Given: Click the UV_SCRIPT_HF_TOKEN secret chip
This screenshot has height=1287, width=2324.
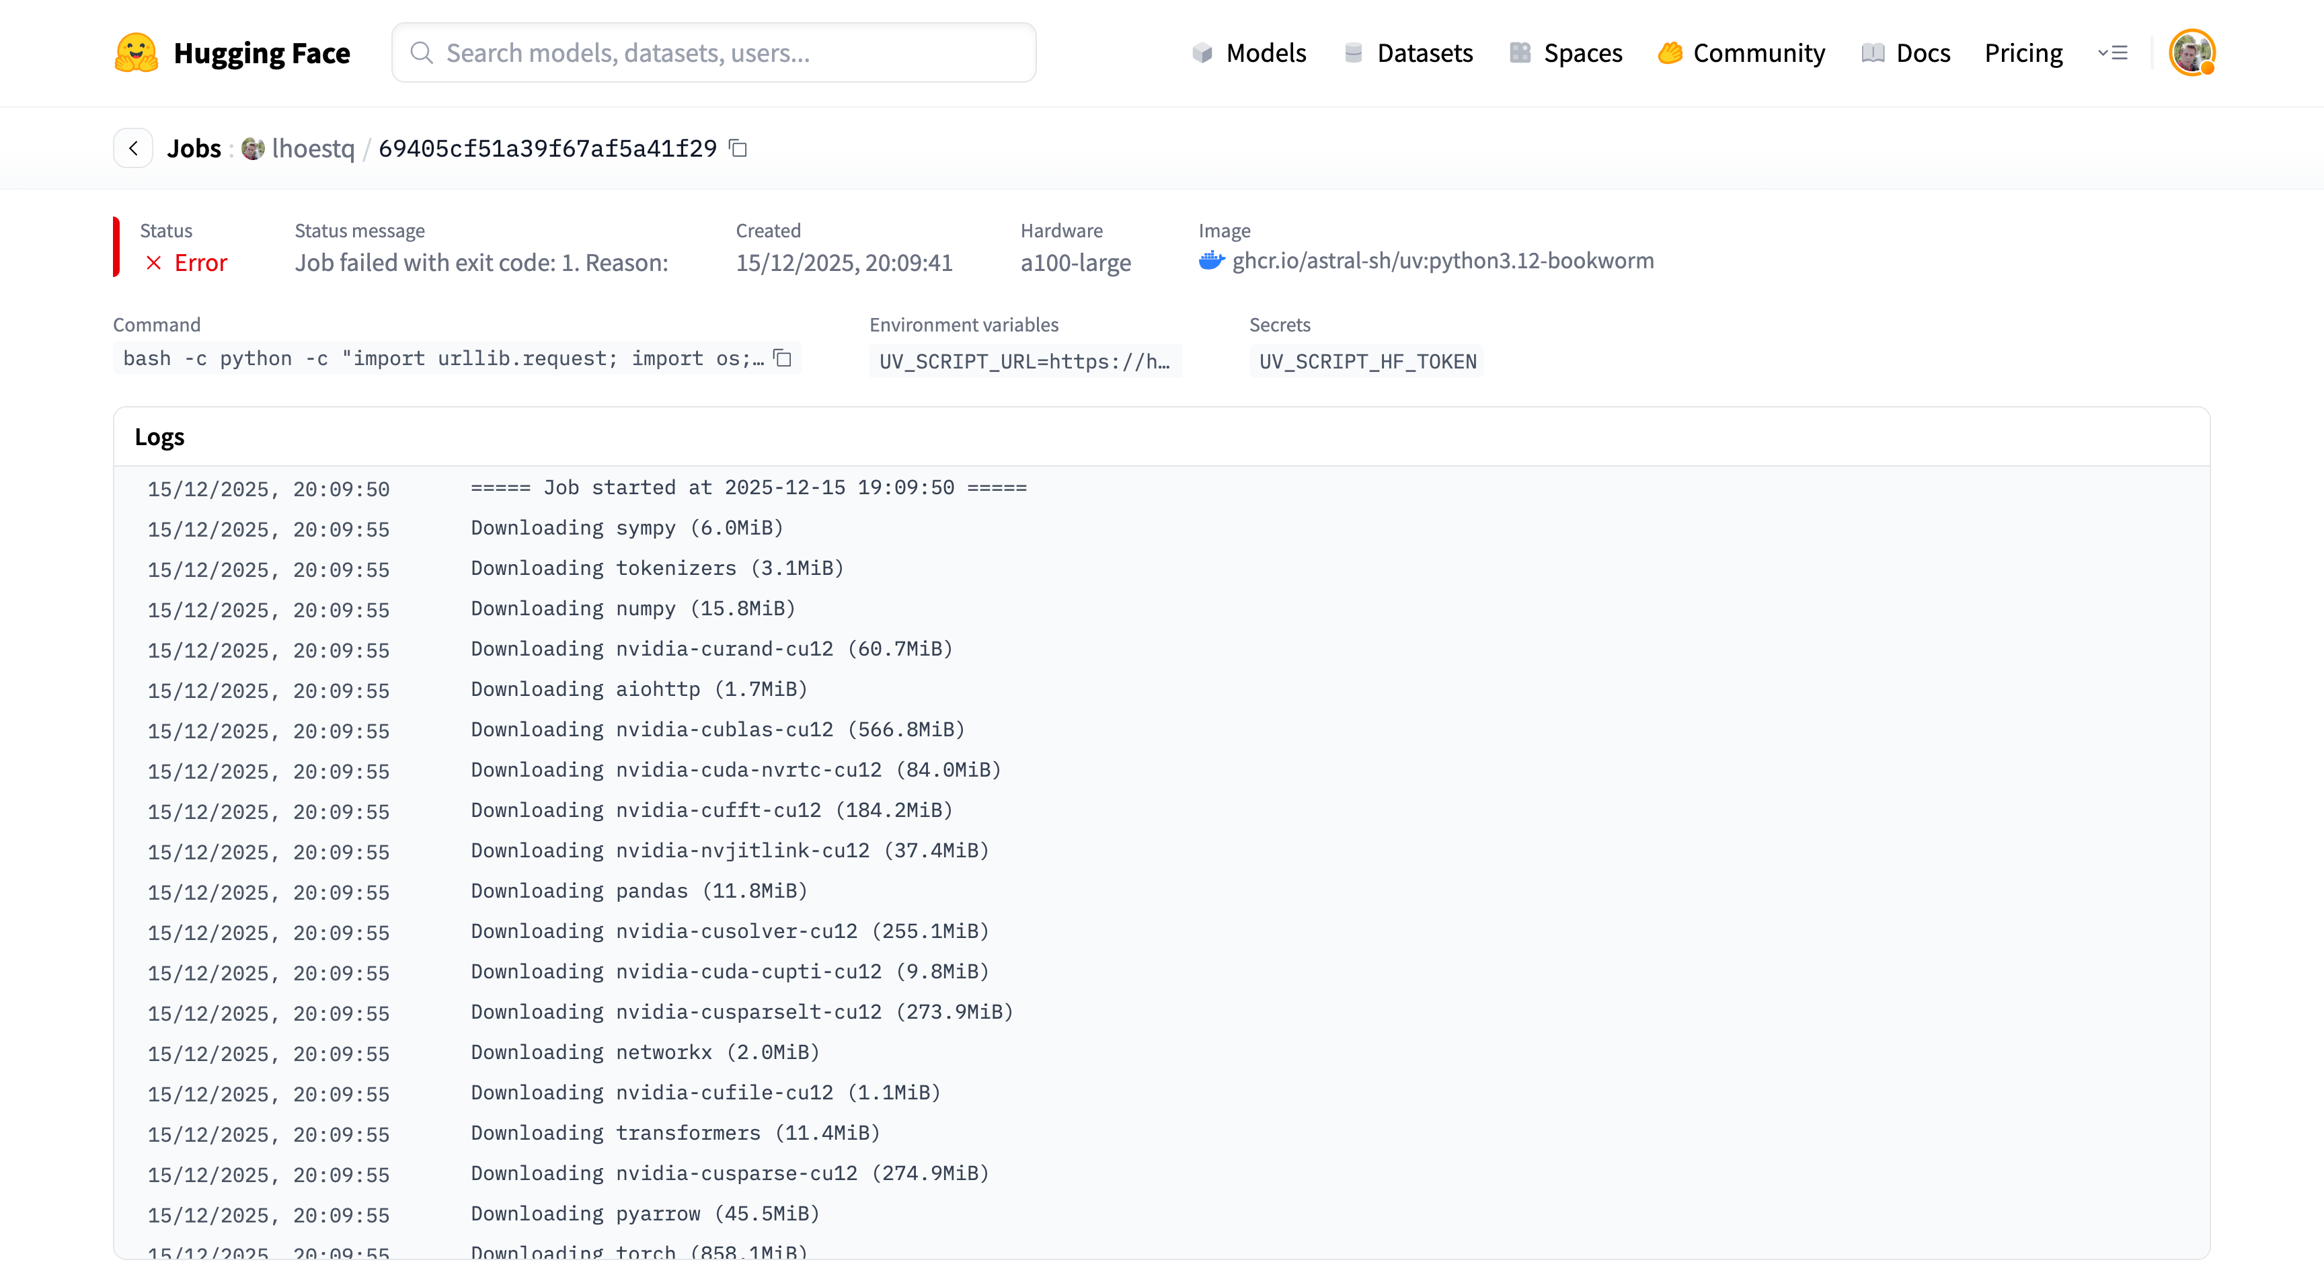Looking at the screenshot, I should tap(1367, 362).
